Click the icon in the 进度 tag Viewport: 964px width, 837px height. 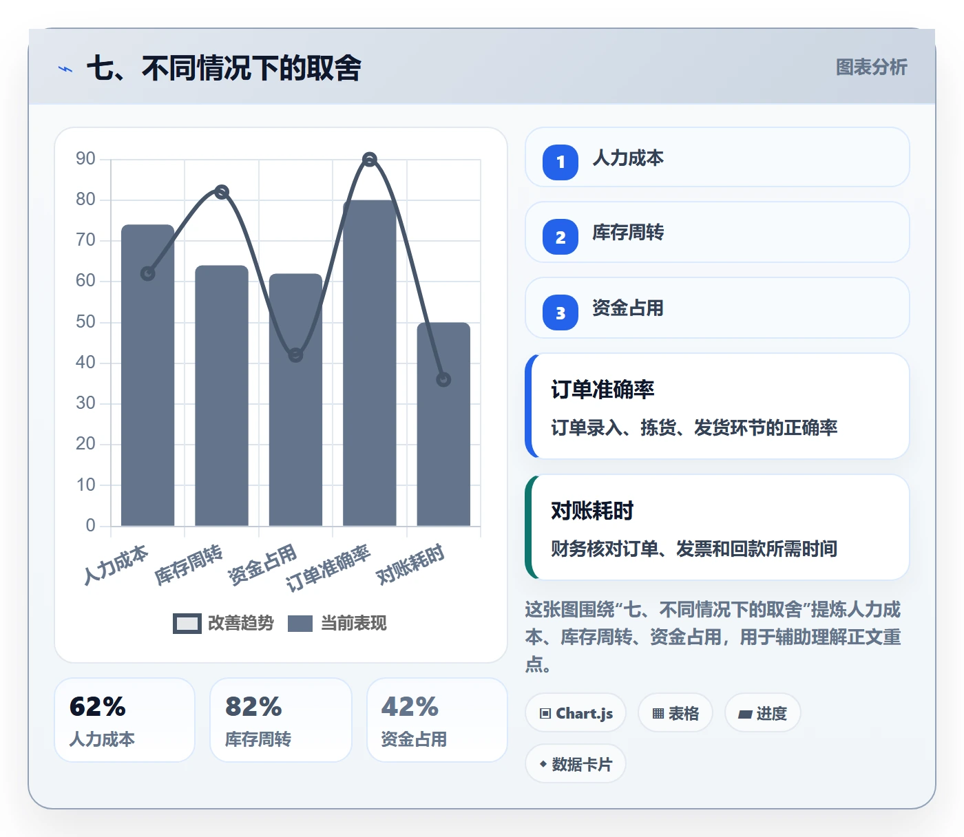tap(745, 714)
